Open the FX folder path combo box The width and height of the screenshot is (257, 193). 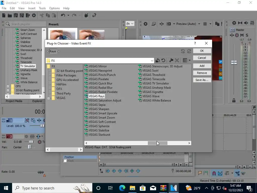(x=100, y=61)
